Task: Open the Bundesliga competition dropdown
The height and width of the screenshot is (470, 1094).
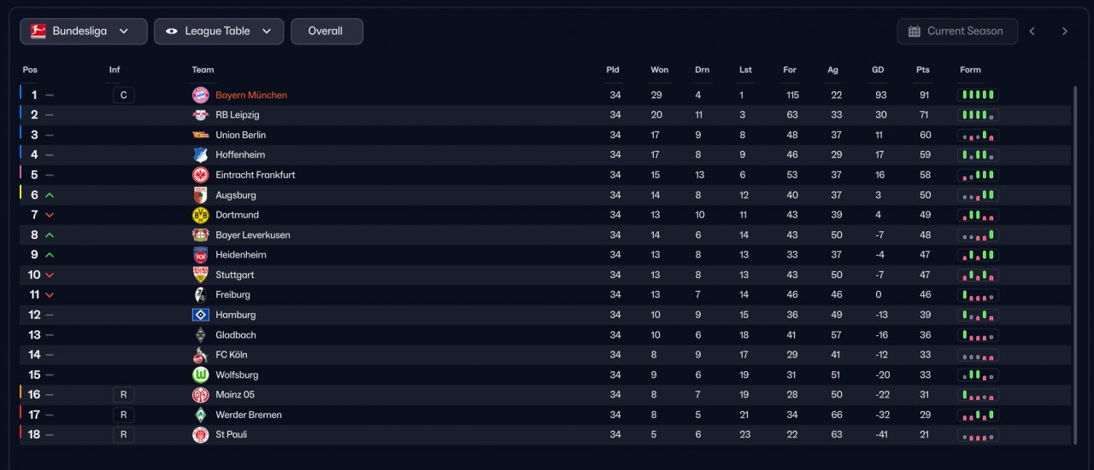Action: tap(84, 32)
